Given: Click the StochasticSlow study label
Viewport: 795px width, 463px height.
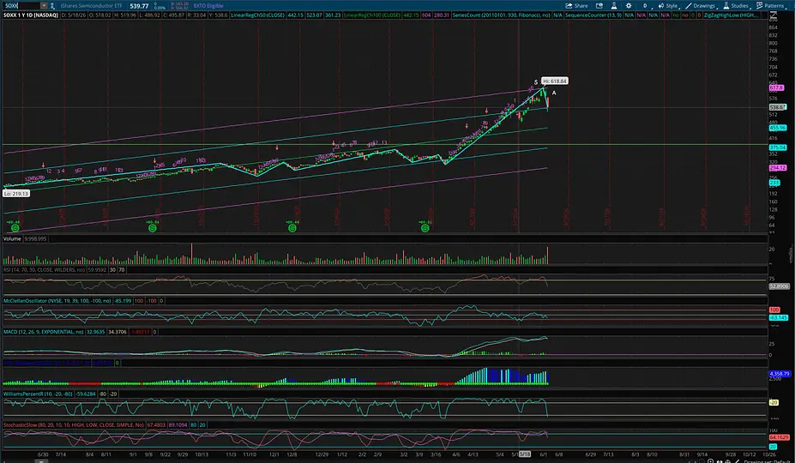Looking at the screenshot, I should pos(74,424).
